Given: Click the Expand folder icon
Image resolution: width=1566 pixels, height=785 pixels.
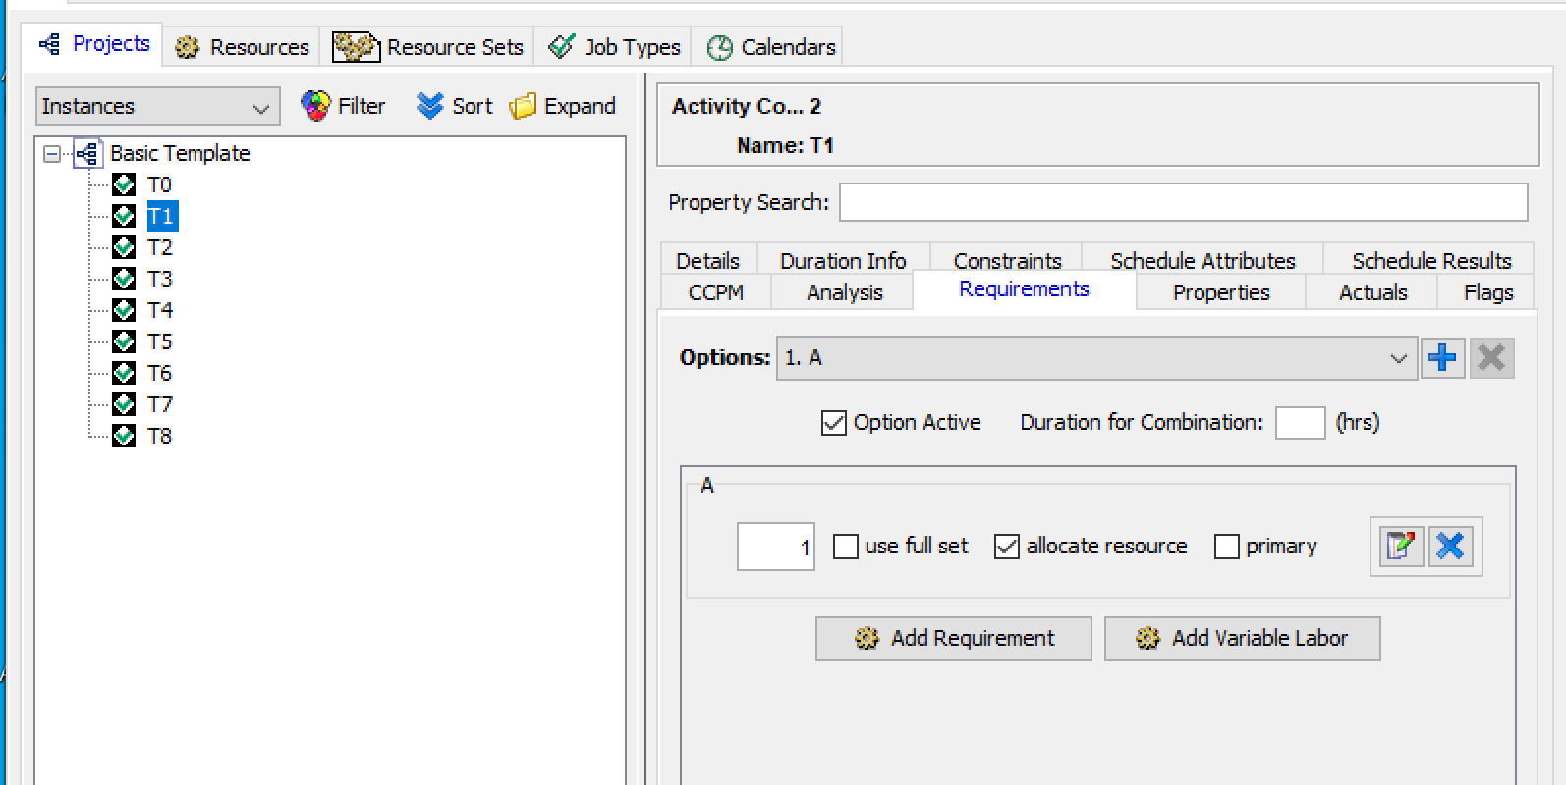Looking at the screenshot, I should (x=523, y=106).
